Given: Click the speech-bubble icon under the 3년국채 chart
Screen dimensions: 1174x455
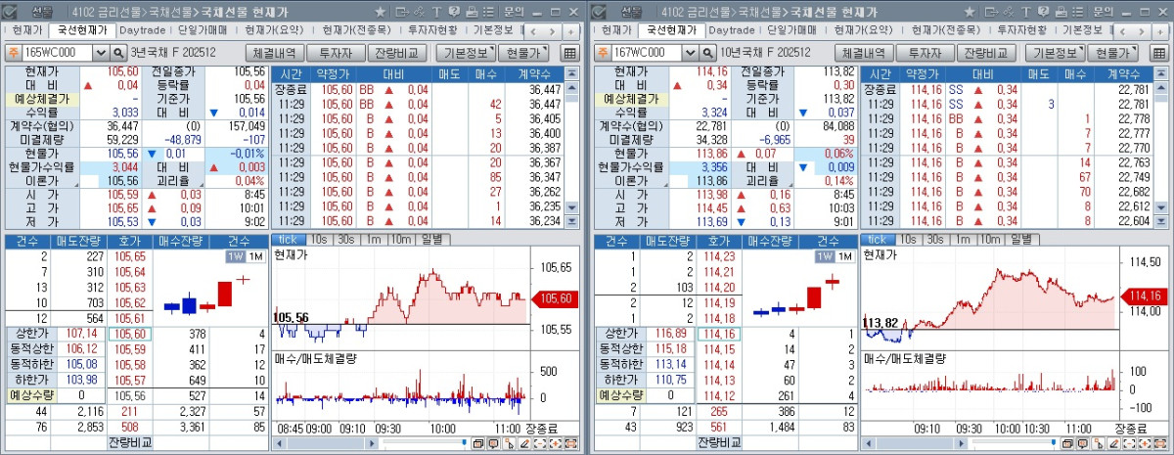Looking at the screenshot, I should pyautogui.click(x=494, y=443).
